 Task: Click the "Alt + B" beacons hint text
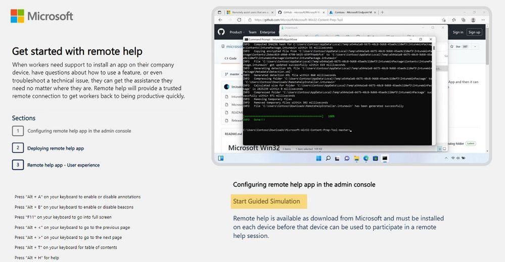point(74,207)
